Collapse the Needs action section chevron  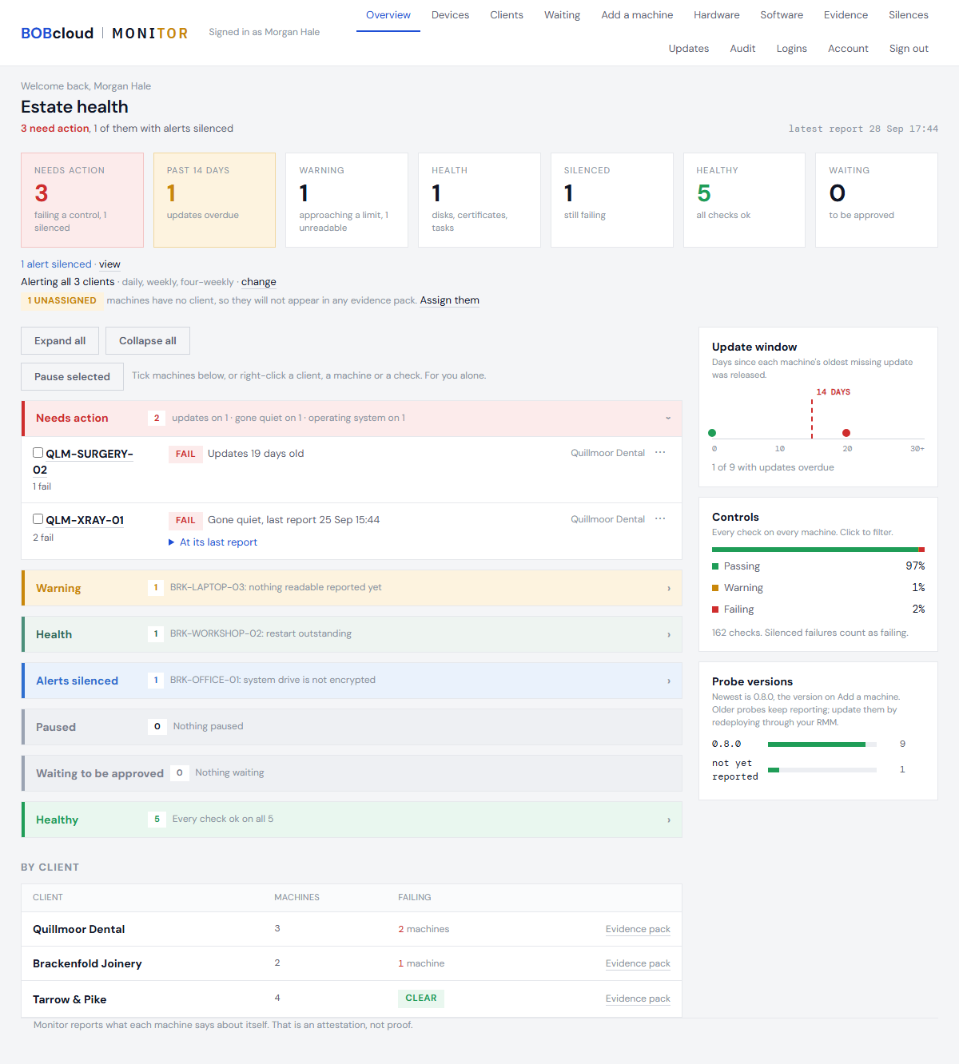[668, 419]
